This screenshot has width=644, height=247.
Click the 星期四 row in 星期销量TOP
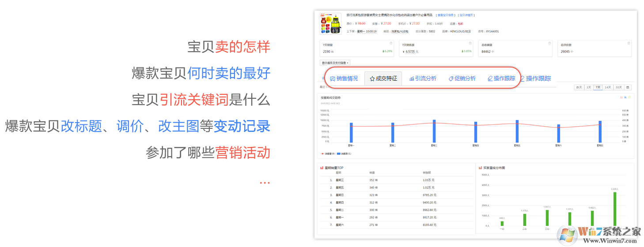396,202
